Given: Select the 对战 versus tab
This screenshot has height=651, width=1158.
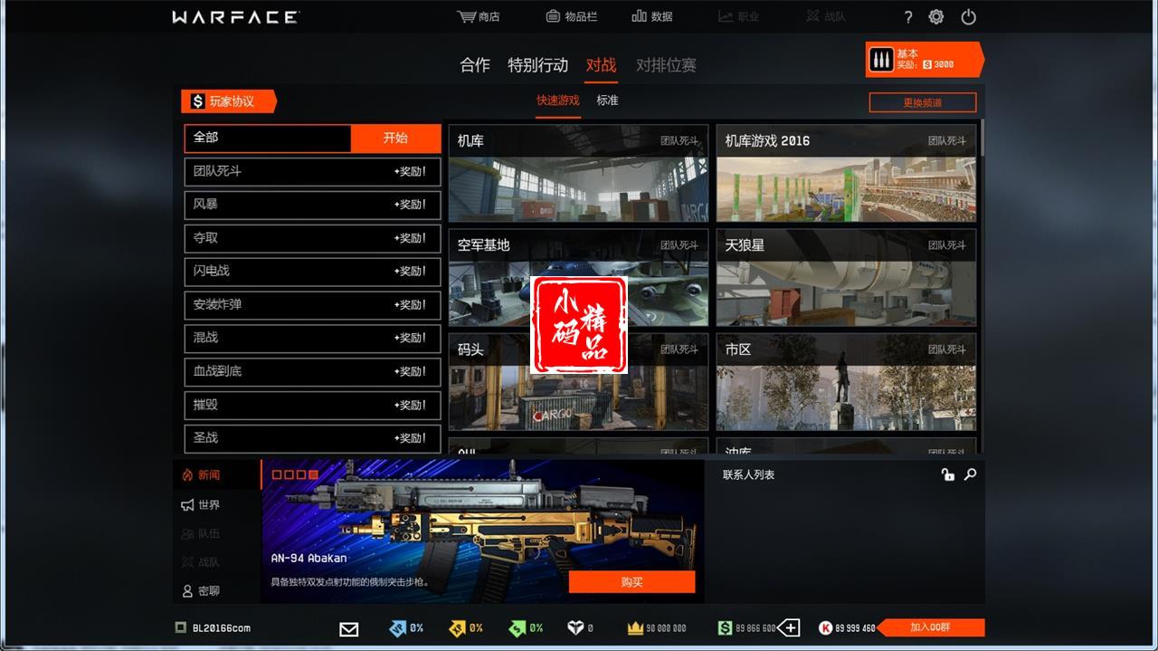Looking at the screenshot, I should point(601,65).
